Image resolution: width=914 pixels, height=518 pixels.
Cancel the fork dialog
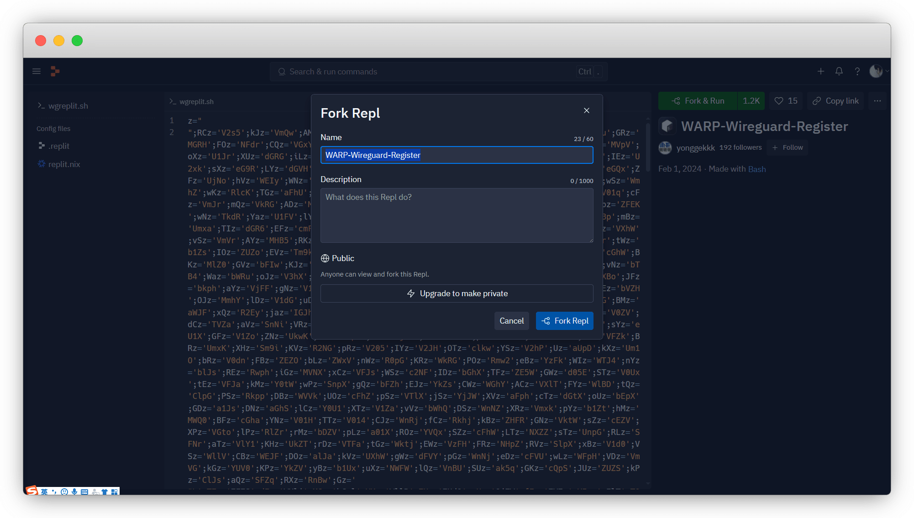coord(511,321)
